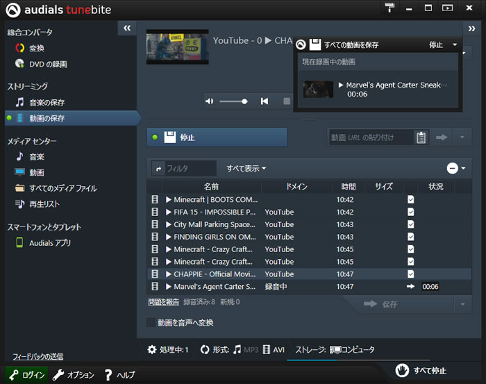This screenshot has width=486, height=384.
Task: Click the 停止 recording stop button
Action: click(217, 137)
